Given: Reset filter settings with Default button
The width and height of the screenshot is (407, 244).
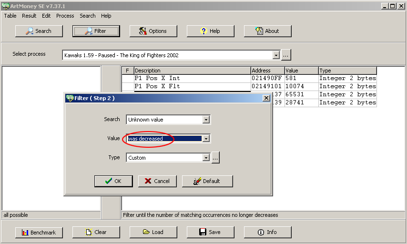Looking at the screenshot, I should coord(207,181).
